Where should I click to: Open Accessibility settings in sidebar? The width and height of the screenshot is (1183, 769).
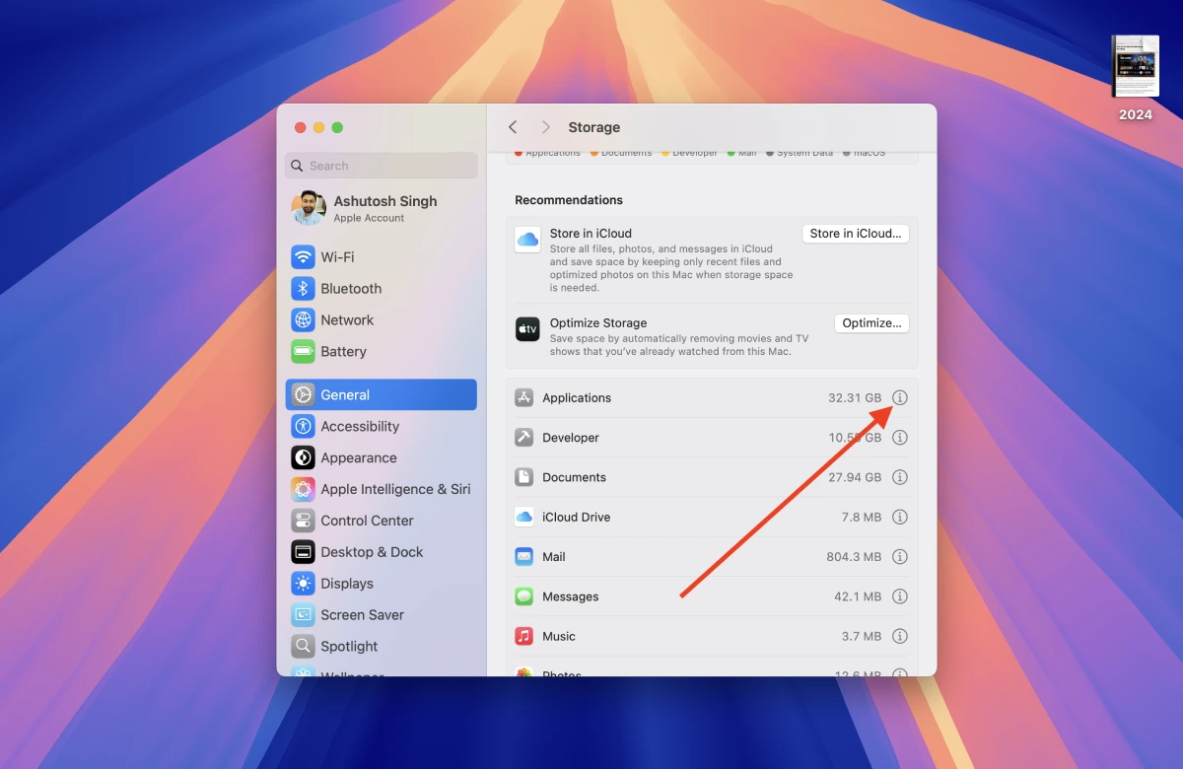tap(382, 426)
